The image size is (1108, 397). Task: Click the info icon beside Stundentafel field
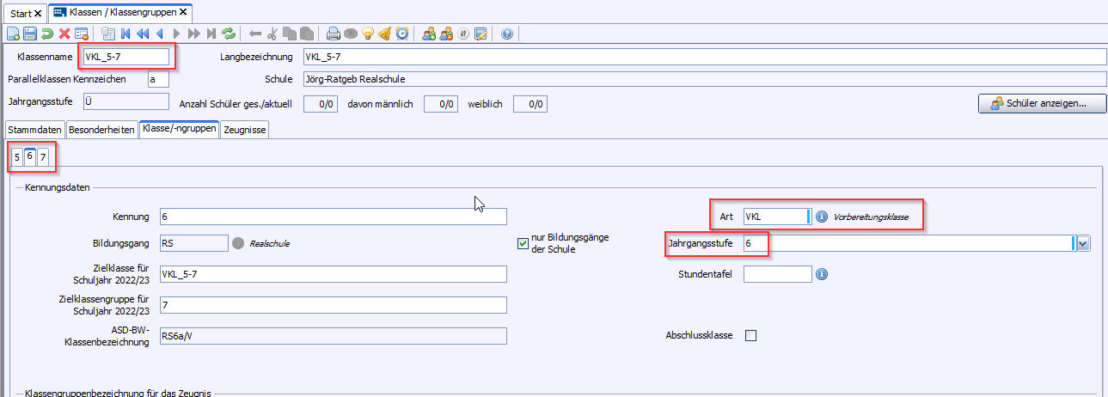coord(821,274)
